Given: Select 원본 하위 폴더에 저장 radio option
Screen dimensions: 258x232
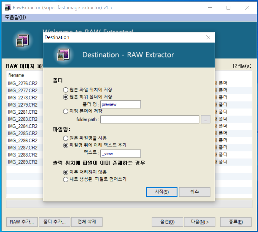Looking at the screenshot, I should [88, 97].
